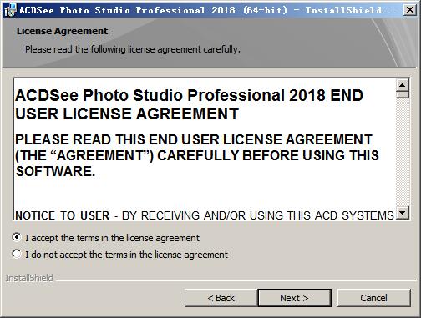This screenshot has width=421, height=318.
Task: Click the ACDSee Photo Studio title bar text
Action: click(208, 10)
